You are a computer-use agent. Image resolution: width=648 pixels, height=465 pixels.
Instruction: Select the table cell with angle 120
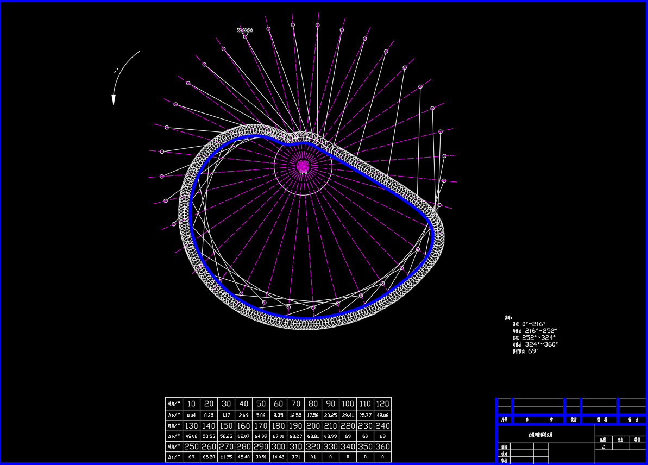(382, 404)
